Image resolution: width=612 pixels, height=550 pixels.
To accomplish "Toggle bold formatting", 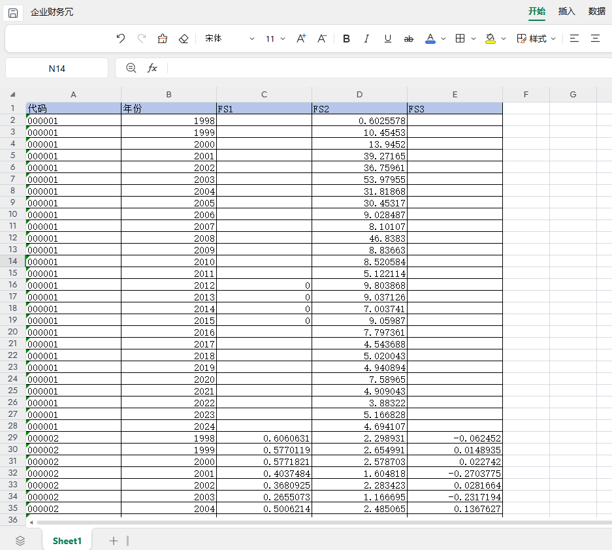I will coord(346,39).
